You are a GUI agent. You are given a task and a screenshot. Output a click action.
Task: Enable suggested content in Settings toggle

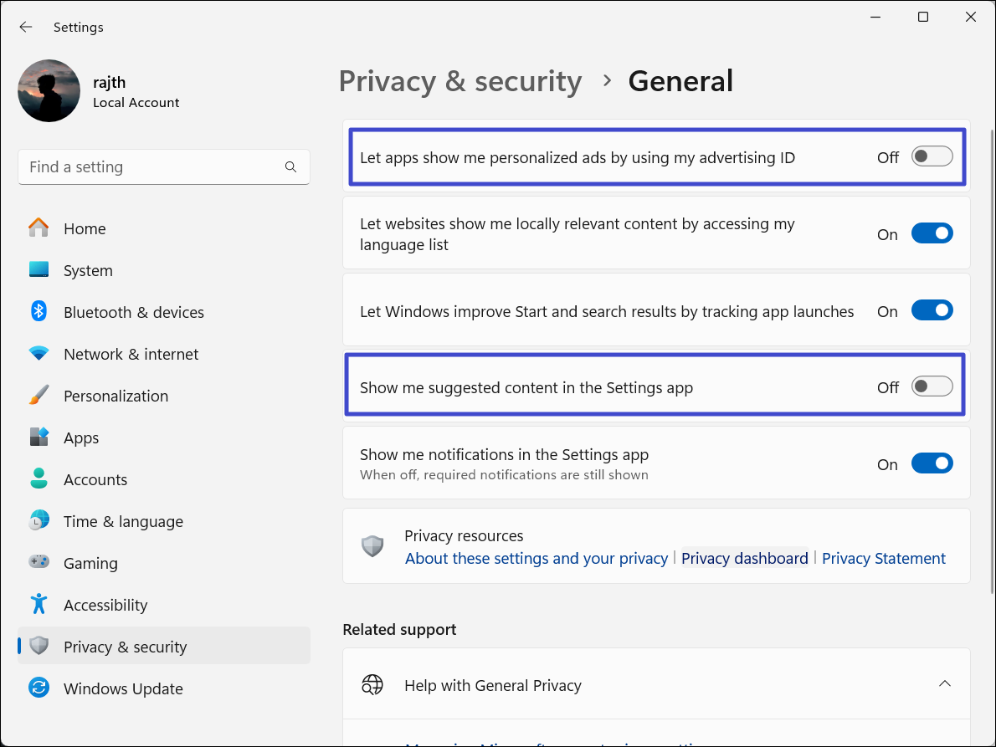[932, 386]
